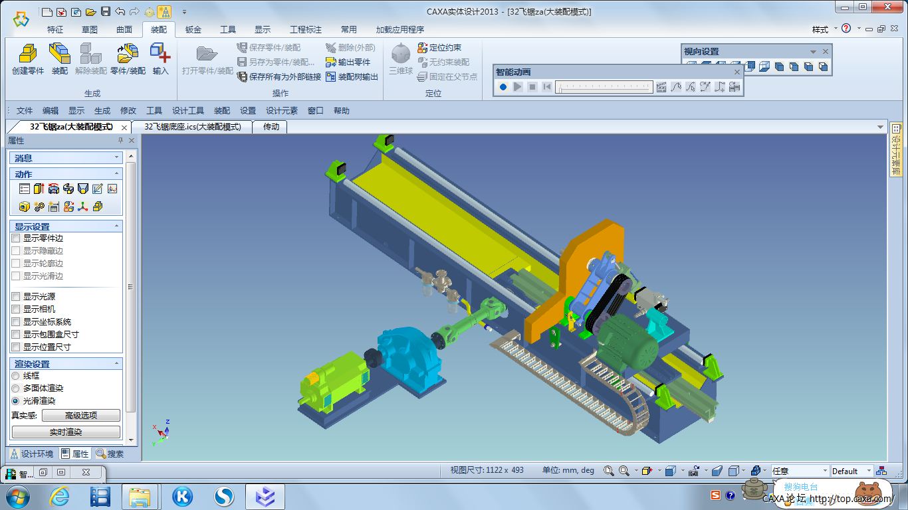Image resolution: width=908 pixels, height=510 pixels.
Task: Click the rewind-to-start button in 智能动画
Action: [547, 86]
